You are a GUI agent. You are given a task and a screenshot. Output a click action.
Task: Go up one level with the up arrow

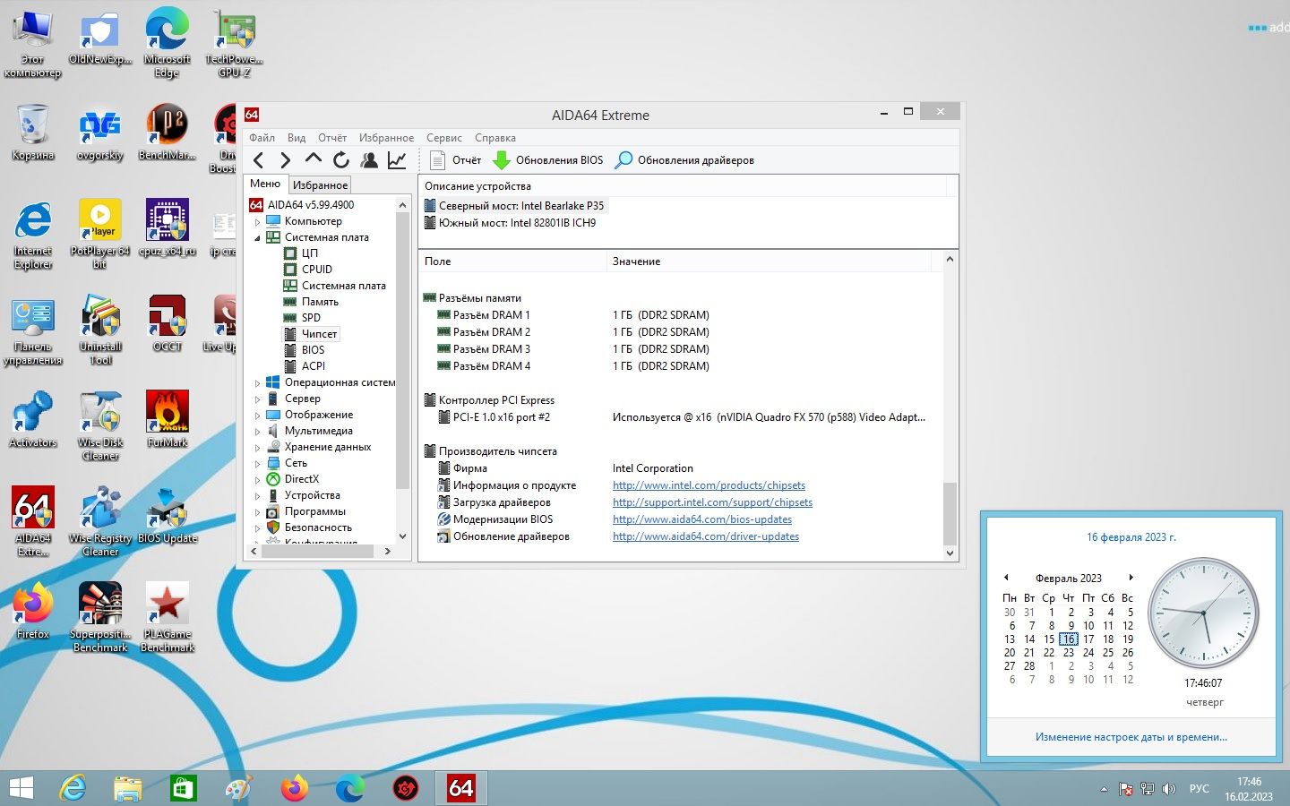(313, 159)
